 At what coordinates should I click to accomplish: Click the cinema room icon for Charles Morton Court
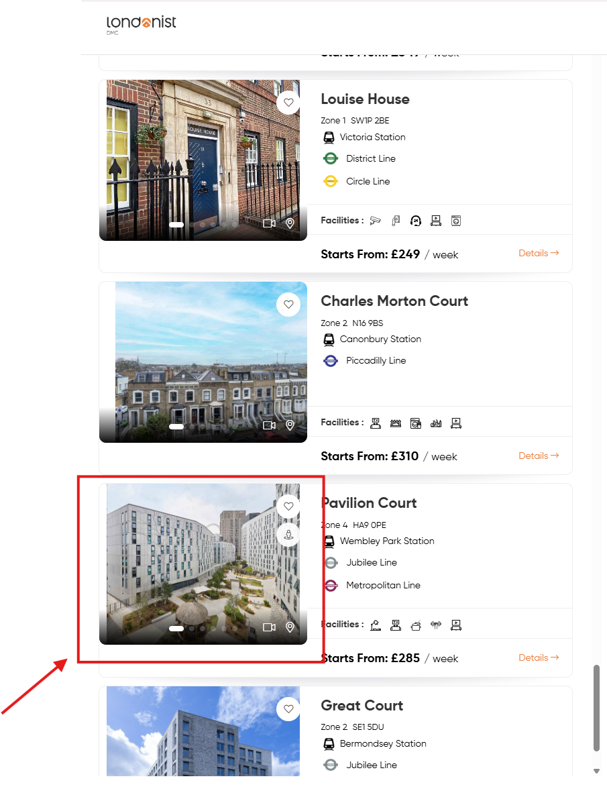(x=456, y=423)
